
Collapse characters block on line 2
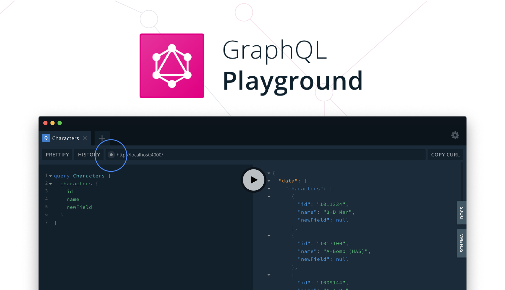pyautogui.click(x=50, y=184)
